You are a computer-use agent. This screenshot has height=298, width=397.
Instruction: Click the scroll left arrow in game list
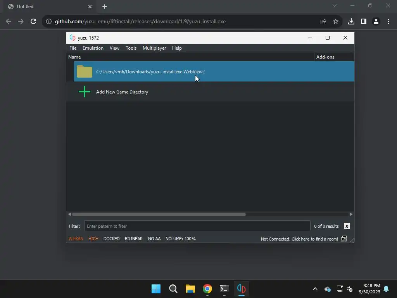[69, 214]
